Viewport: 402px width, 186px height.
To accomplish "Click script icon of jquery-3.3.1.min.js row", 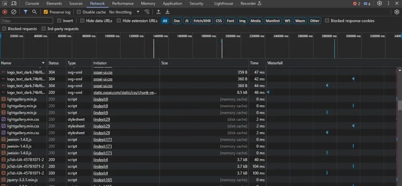I will pos(4,180).
